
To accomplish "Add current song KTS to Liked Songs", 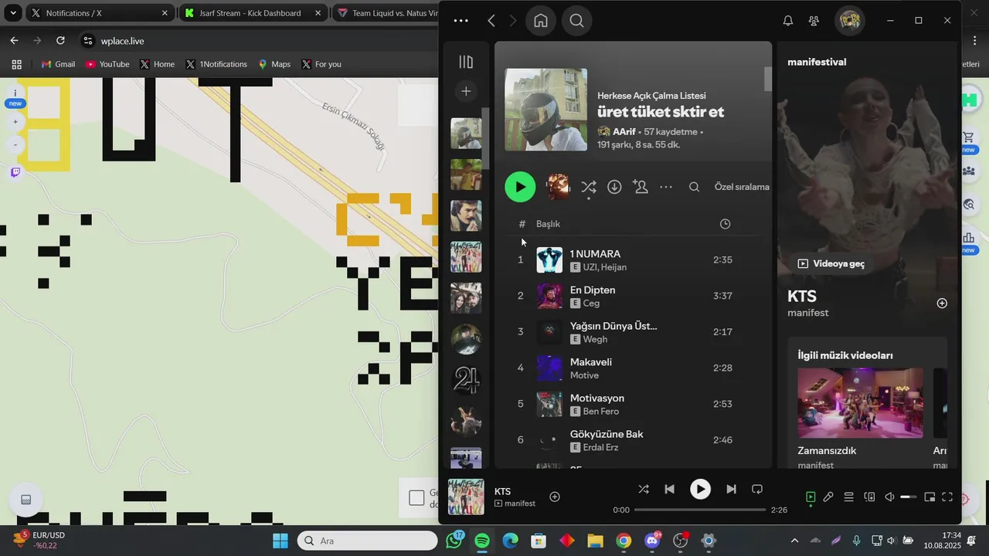I will [x=555, y=497].
